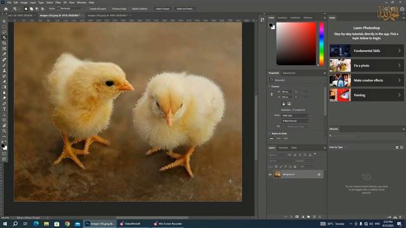Select the Crop tool
The width and height of the screenshot is (406, 228).
(4, 43)
